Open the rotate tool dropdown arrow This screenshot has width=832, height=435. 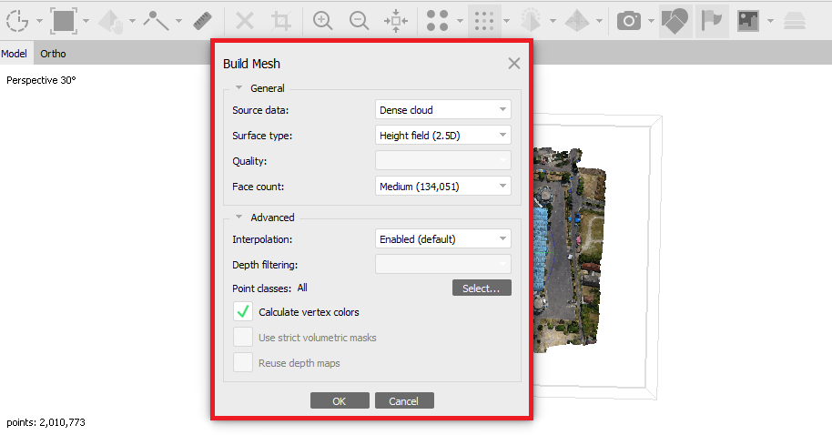tap(40, 22)
